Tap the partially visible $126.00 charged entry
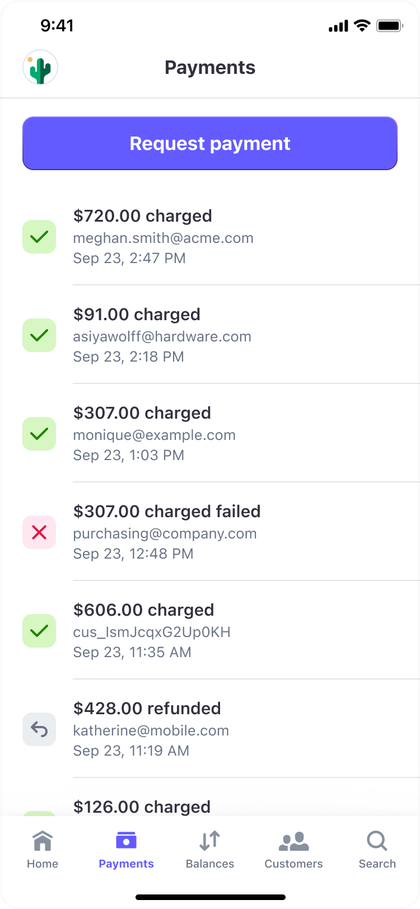Image resolution: width=420 pixels, height=909 pixels. [x=224, y=806]
